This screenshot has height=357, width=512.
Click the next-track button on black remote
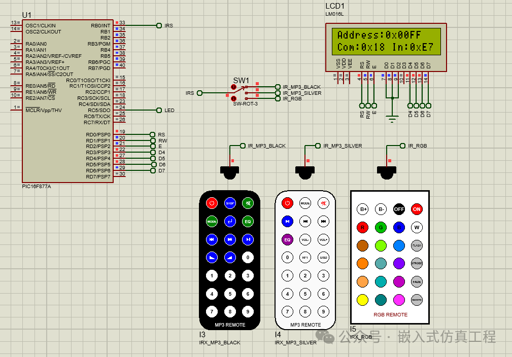tap(230, 239)
